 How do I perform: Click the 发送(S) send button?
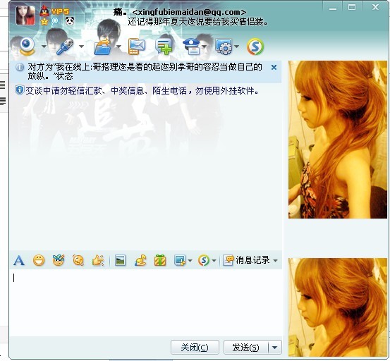(x=246, y=348)
